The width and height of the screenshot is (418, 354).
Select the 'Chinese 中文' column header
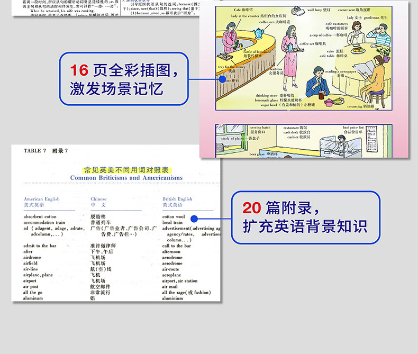pyautogui.click(x=98, y=202)
